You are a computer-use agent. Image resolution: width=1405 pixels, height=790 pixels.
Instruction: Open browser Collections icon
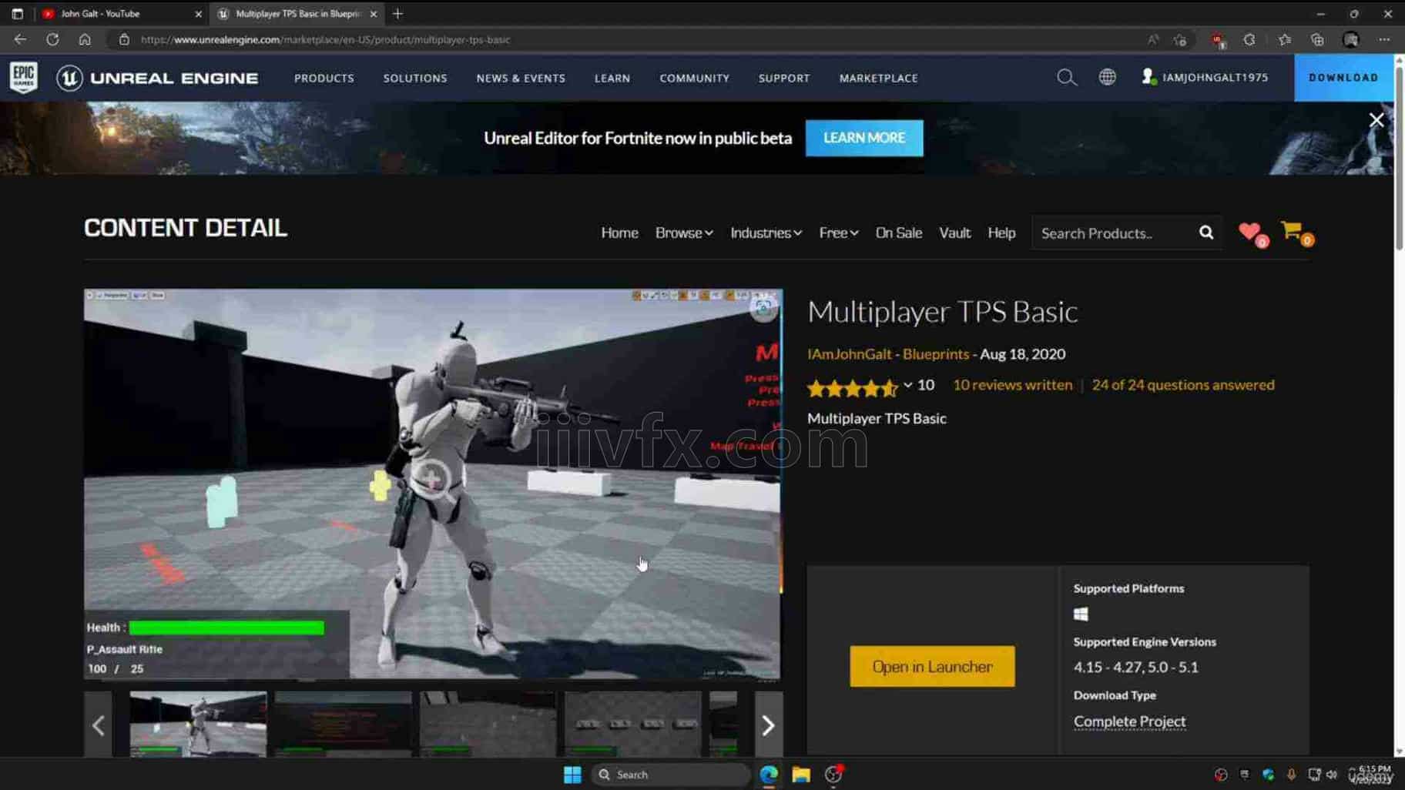coord(1317,39)
